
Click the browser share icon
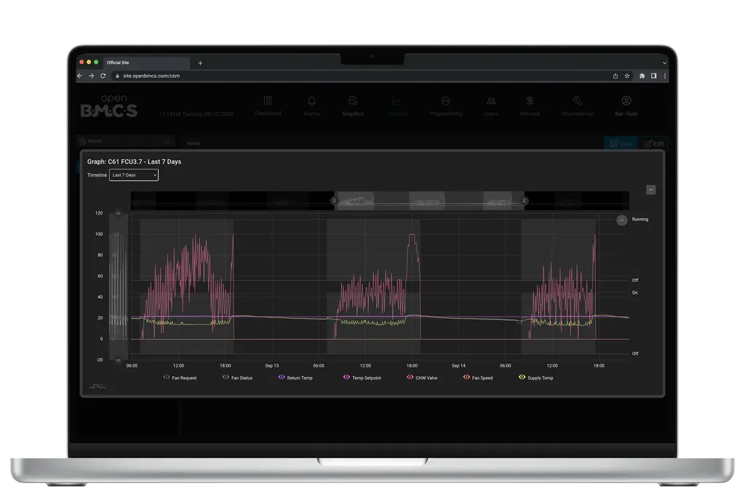pos(615,76)
